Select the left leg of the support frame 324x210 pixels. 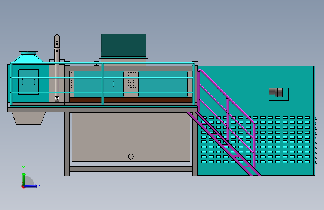pyautogui.click(x=67, y=144)
